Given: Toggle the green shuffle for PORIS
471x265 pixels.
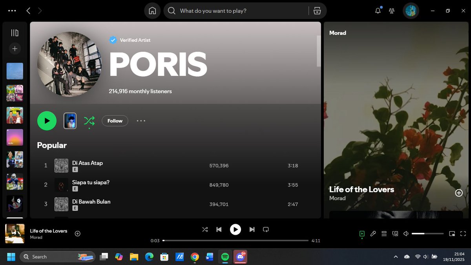Looking at the screenshot, I should point(89,121).
